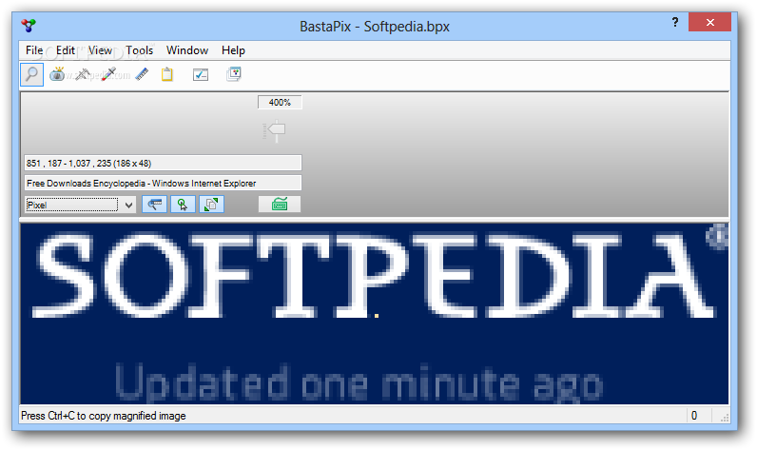The image size is (757, 450).
Task: Click the 400% zoom value box
Action: click(280, 103)
